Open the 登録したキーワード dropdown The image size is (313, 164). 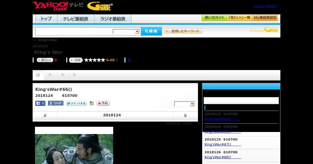pos(183,31)
